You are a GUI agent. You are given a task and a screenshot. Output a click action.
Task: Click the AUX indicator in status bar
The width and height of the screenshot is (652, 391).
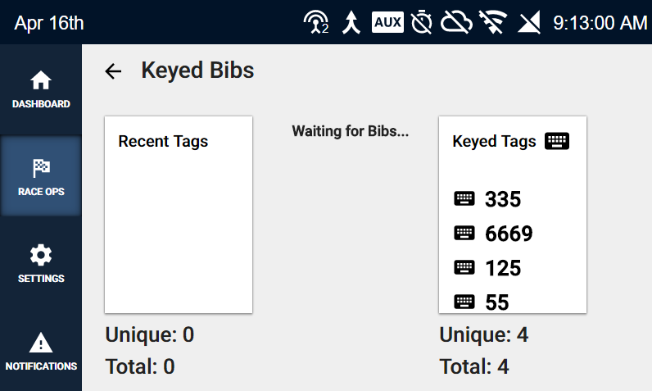(x=387, y=22)
